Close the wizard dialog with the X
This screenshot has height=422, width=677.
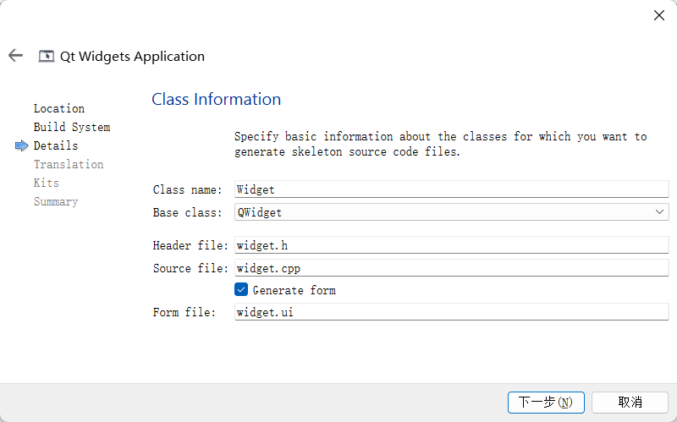[659, 15]
